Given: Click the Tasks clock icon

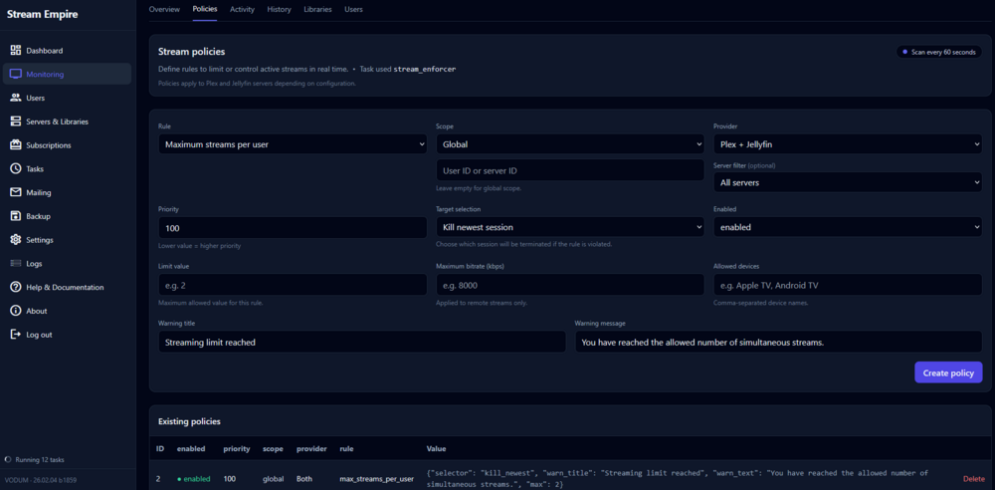Looking at the screenshot, I should (x=16, y=168).
